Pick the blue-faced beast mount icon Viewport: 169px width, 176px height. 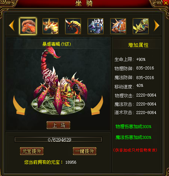click(95, 26)
